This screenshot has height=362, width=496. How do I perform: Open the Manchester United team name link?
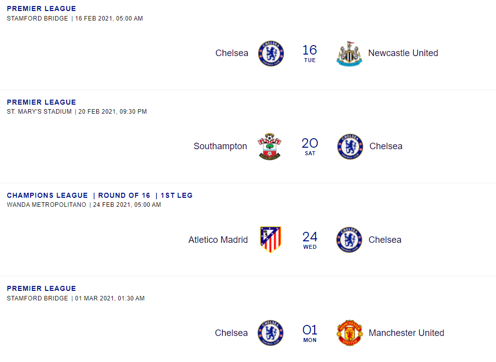click(x=406, y=333)
